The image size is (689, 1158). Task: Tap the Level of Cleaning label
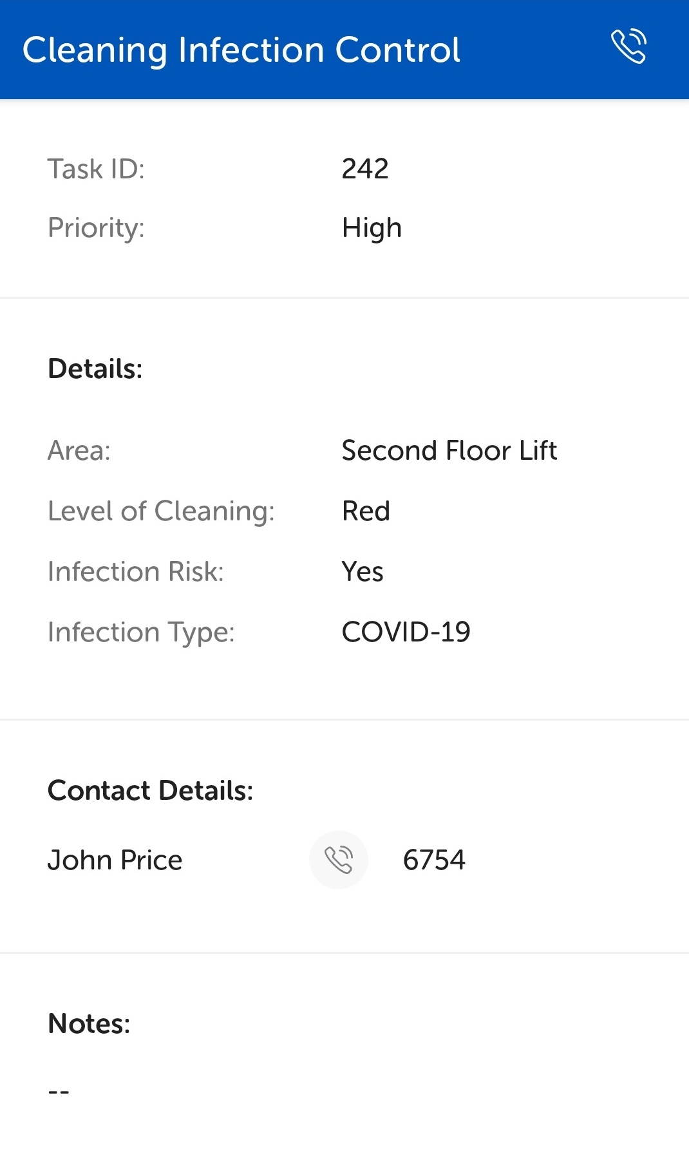pyautogui.click(x=162, y=511)
